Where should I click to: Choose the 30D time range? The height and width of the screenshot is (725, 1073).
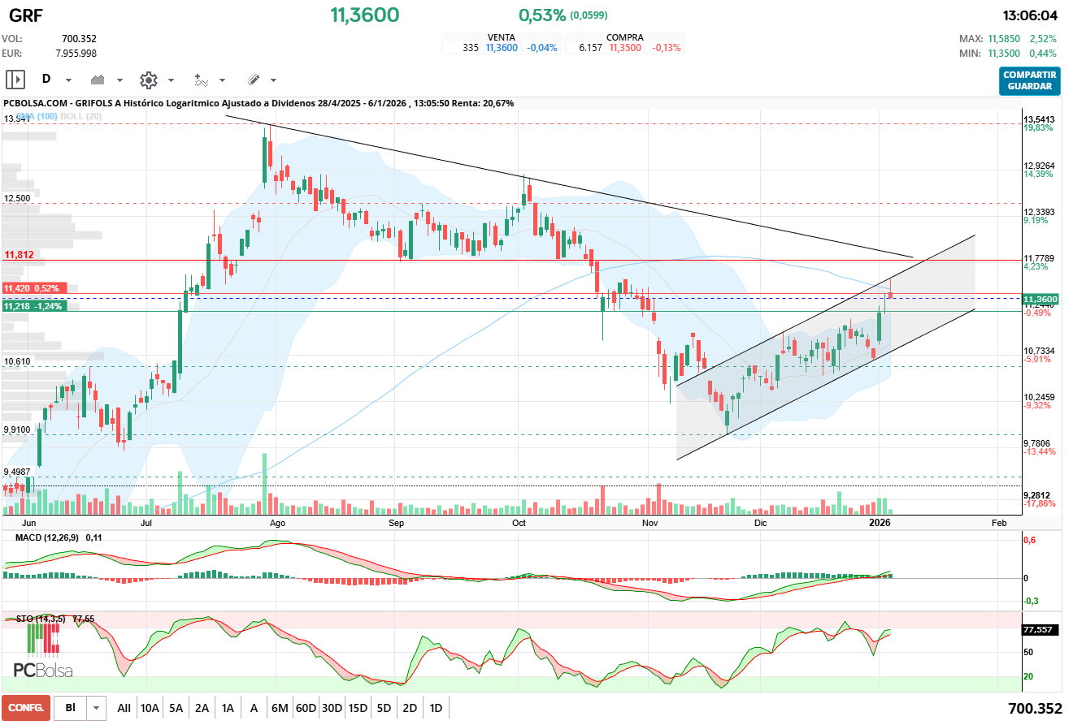click(x=332, y=708)
